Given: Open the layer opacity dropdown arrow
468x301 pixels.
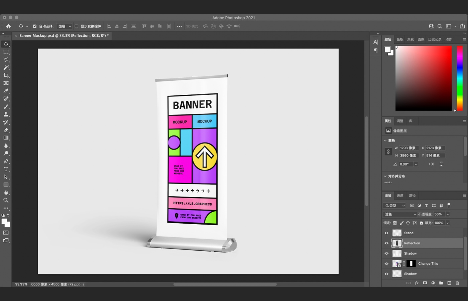Looking at the screenshot, I should click(x=448, y=214).
